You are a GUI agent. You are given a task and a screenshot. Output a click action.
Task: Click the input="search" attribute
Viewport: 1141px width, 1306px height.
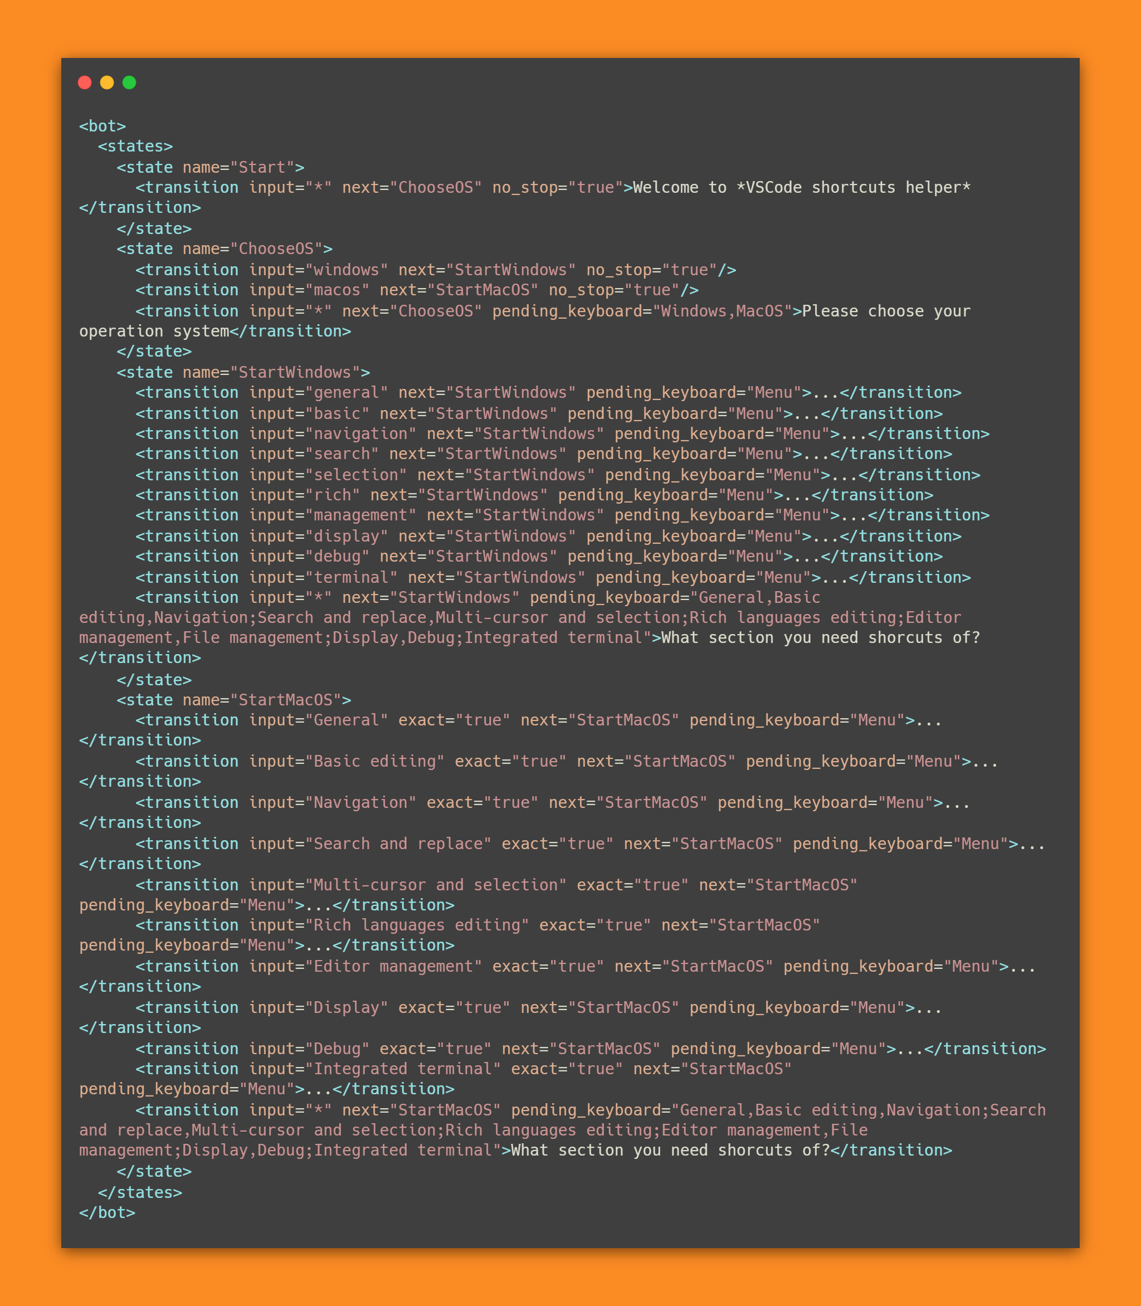point(314,454)
